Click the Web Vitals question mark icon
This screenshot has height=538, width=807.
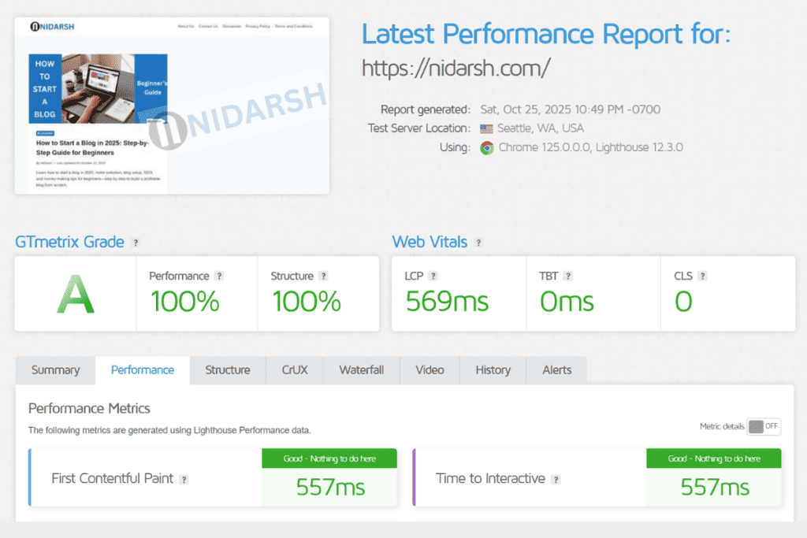(479, 243)
